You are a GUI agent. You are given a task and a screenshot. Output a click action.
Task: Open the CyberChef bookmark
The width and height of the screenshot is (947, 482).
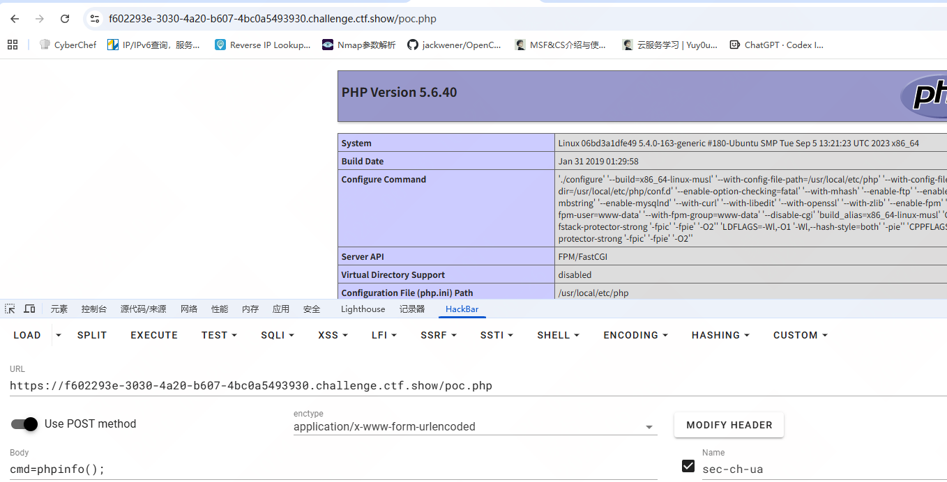68,45
